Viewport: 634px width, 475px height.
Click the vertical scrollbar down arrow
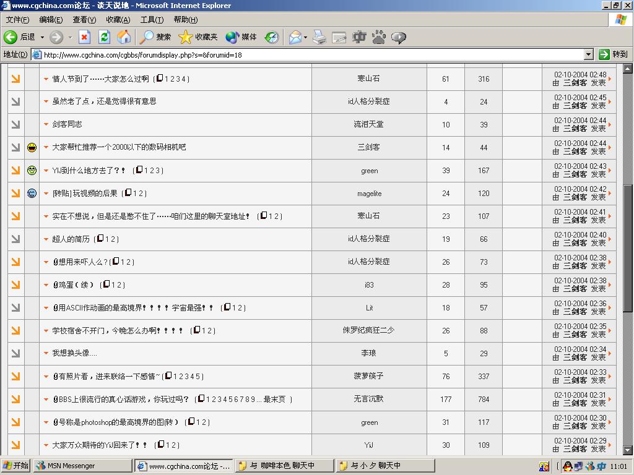point(628,450)
